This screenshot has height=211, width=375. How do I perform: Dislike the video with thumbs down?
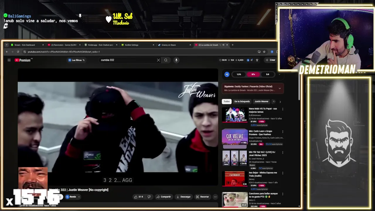(149, 197)
